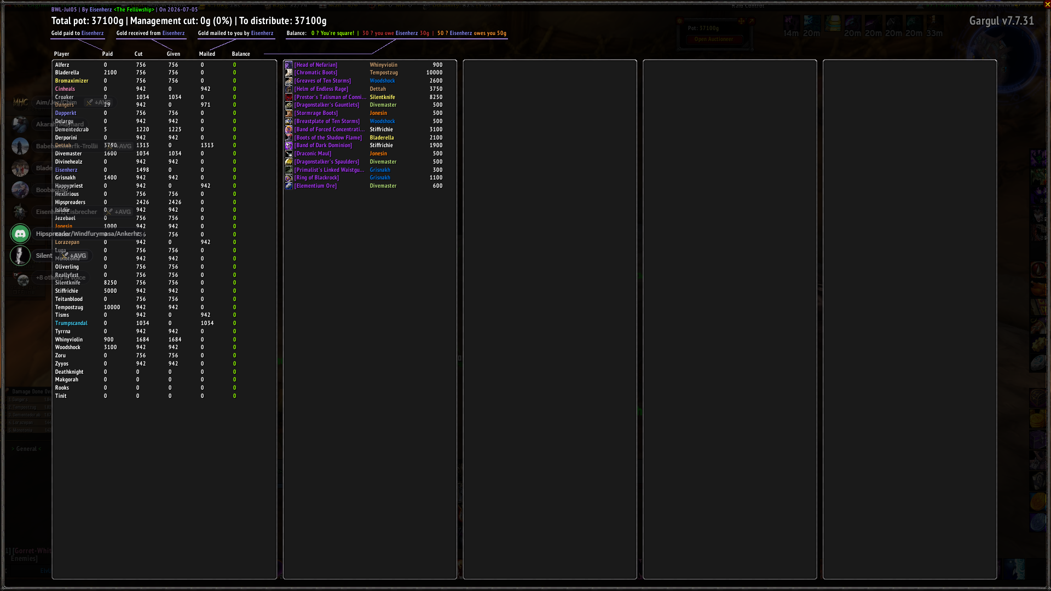The width and height of the screenshot is (1051, 591).
Task: Select player Trumpscandal in the list
Action: point(71,323)
